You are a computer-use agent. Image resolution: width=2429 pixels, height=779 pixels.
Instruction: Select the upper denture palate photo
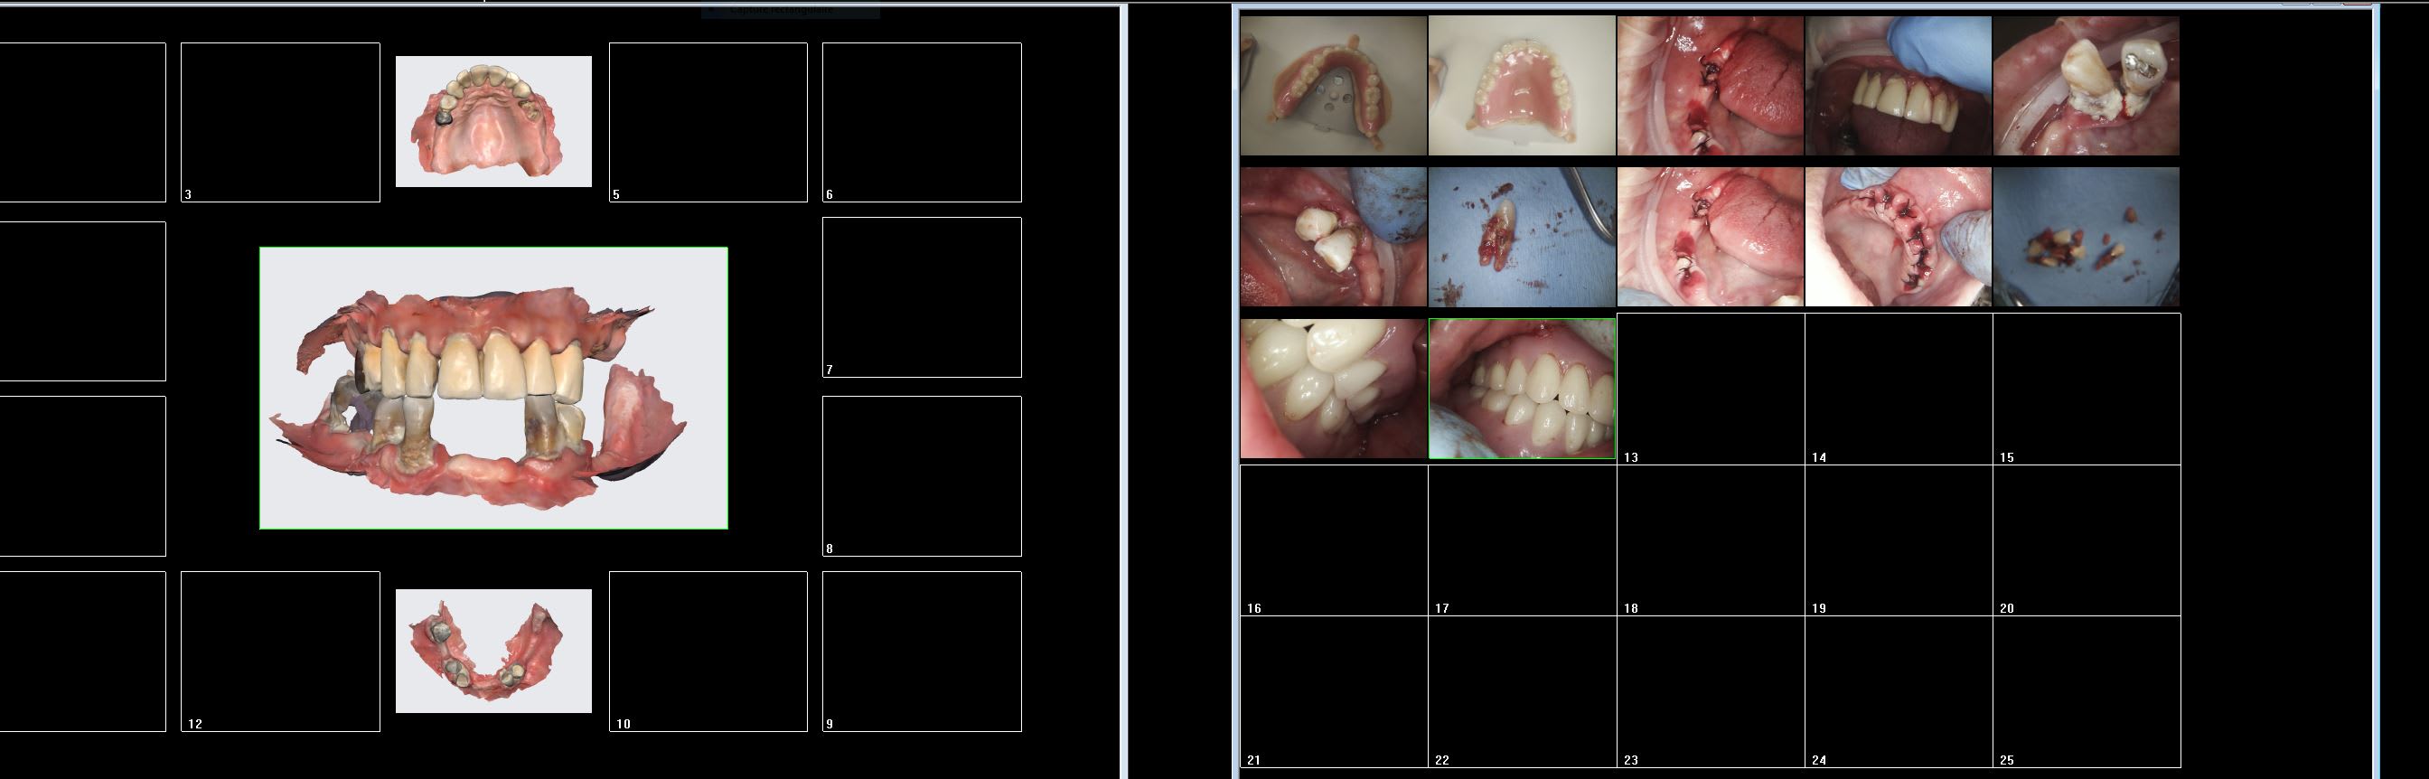coord(1521,86)
